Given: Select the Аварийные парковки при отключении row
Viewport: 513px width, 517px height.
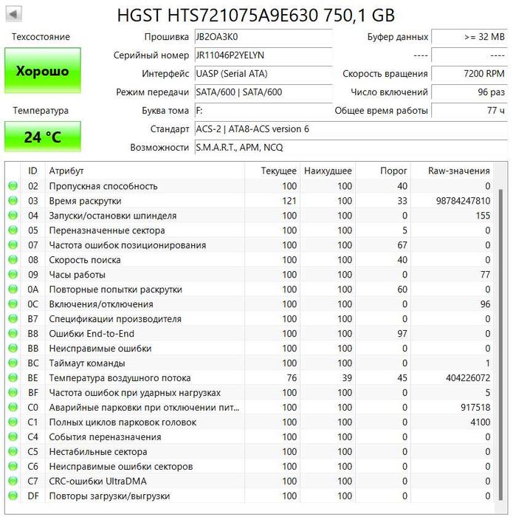Looking at the screenshot, I should (249, 407).
